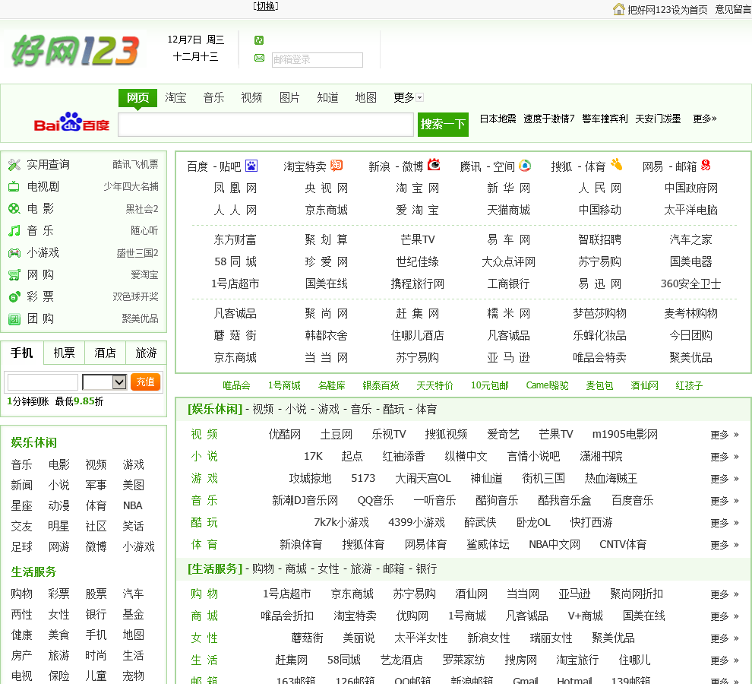Click the green mail envelope icon
752x684 pixels.
point(259,59)
